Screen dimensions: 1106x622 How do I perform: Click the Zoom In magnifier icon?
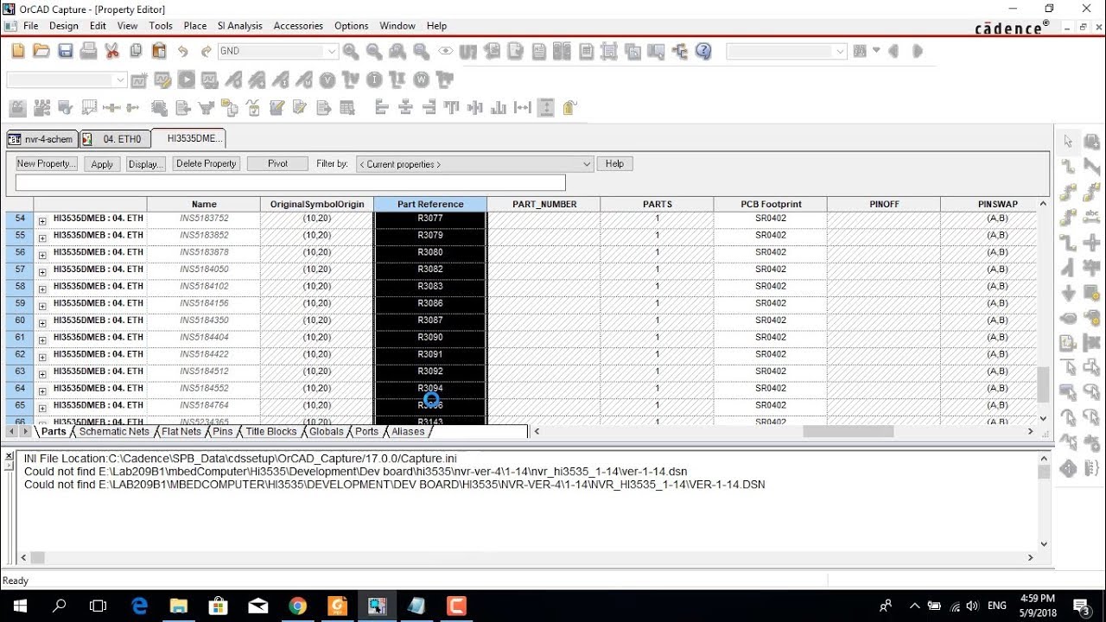click(351, 52)
